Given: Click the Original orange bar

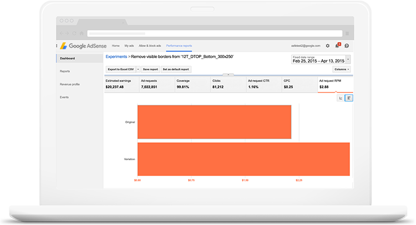Looking at the screenshot, I should (x=214, y=122).
